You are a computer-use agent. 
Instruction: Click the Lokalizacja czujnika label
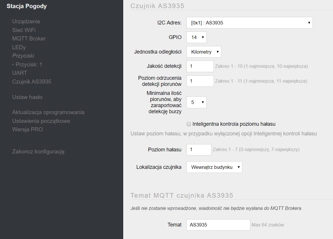click(x=159, y=167)
